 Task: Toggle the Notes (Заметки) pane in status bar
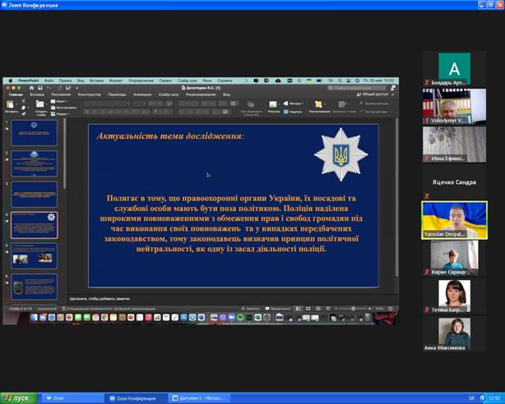point(251,309)
